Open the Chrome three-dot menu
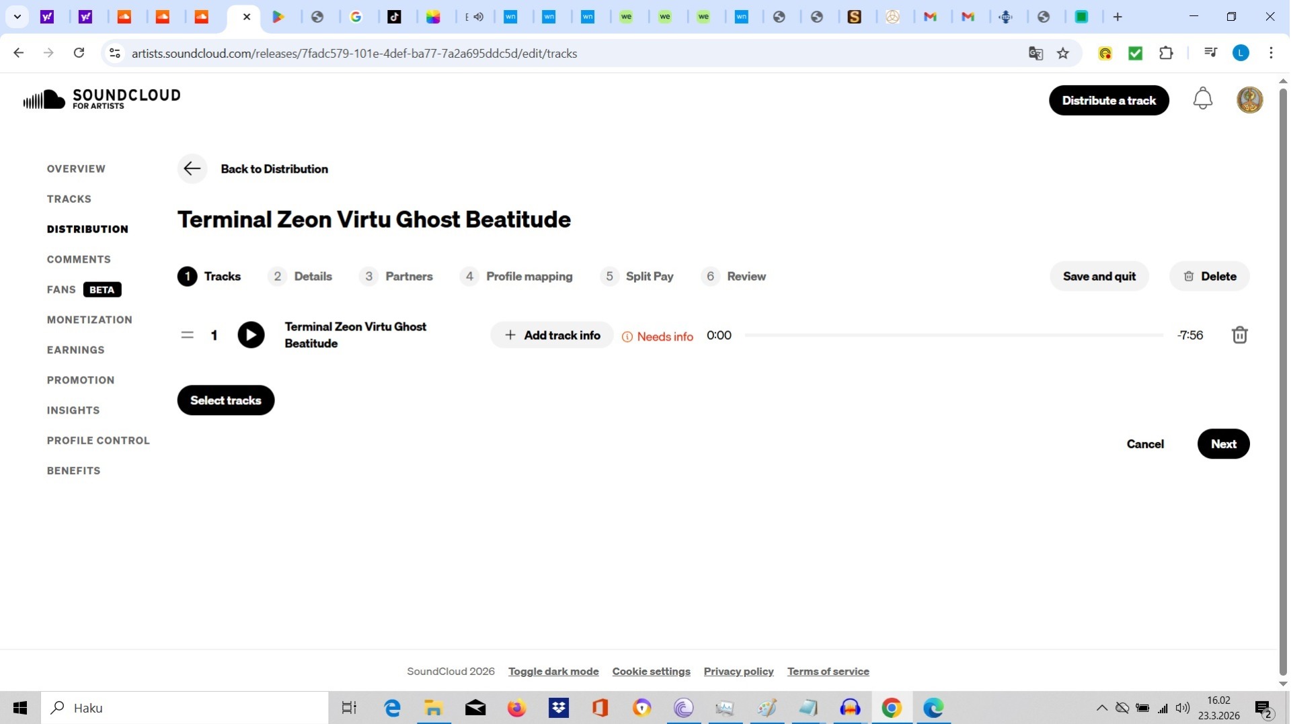Viewport: 1291px width, 724px height. pyautogui.click(x=1271, y=54)
